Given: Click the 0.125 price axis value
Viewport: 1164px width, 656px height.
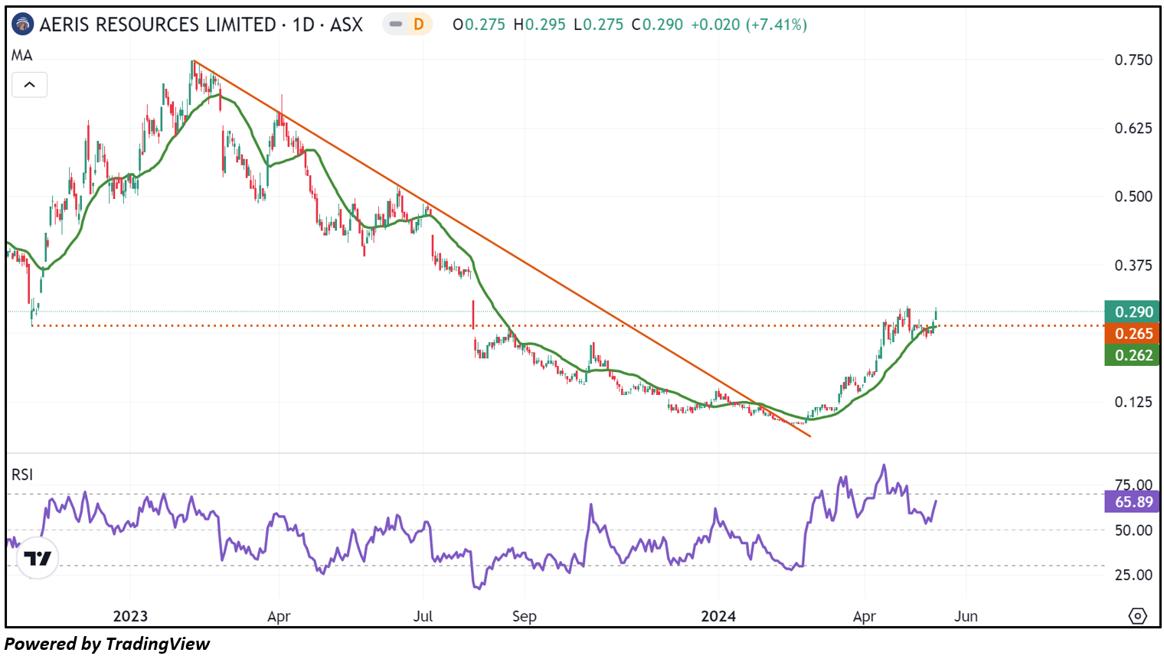Looking at the screenshot, I should [x=1133, y=401].
